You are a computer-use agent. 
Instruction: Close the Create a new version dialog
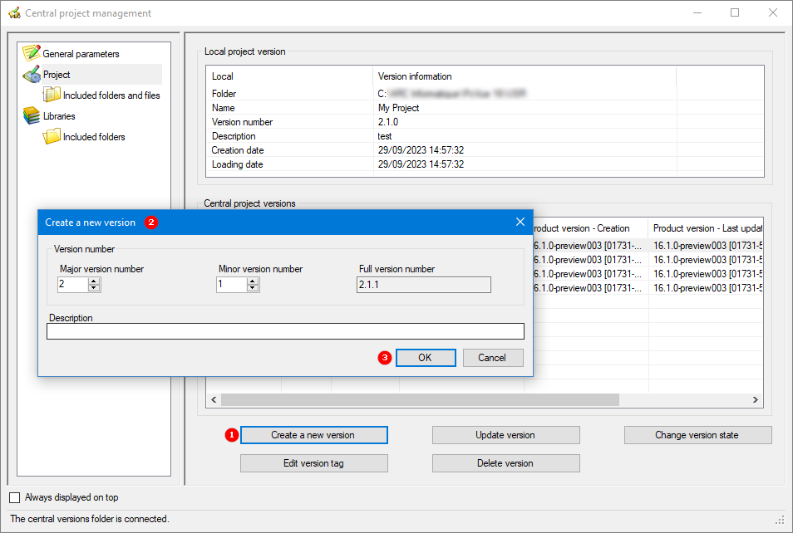pos(520,222)
